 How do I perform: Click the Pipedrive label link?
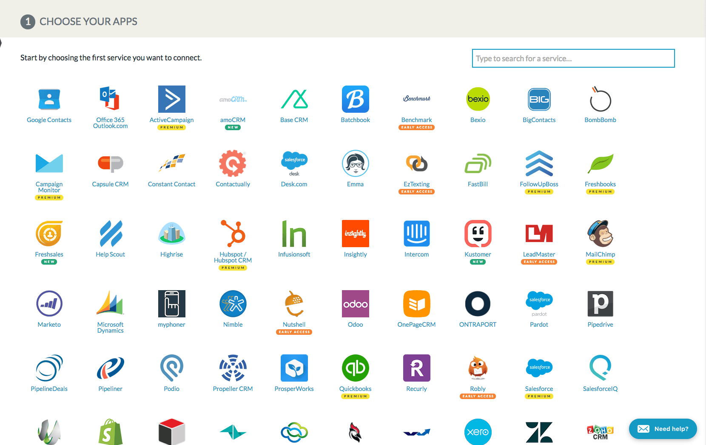point(601,325)
